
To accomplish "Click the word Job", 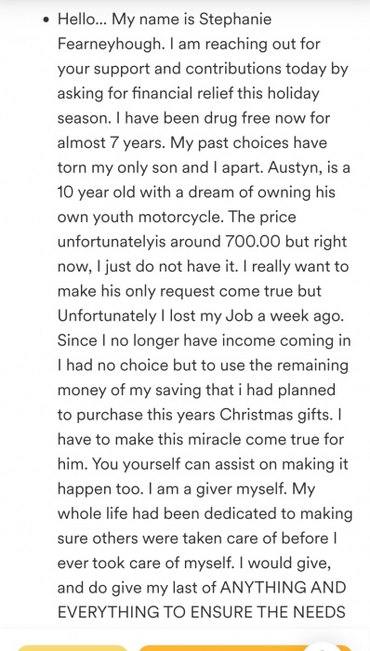I will tap(239, 316).
